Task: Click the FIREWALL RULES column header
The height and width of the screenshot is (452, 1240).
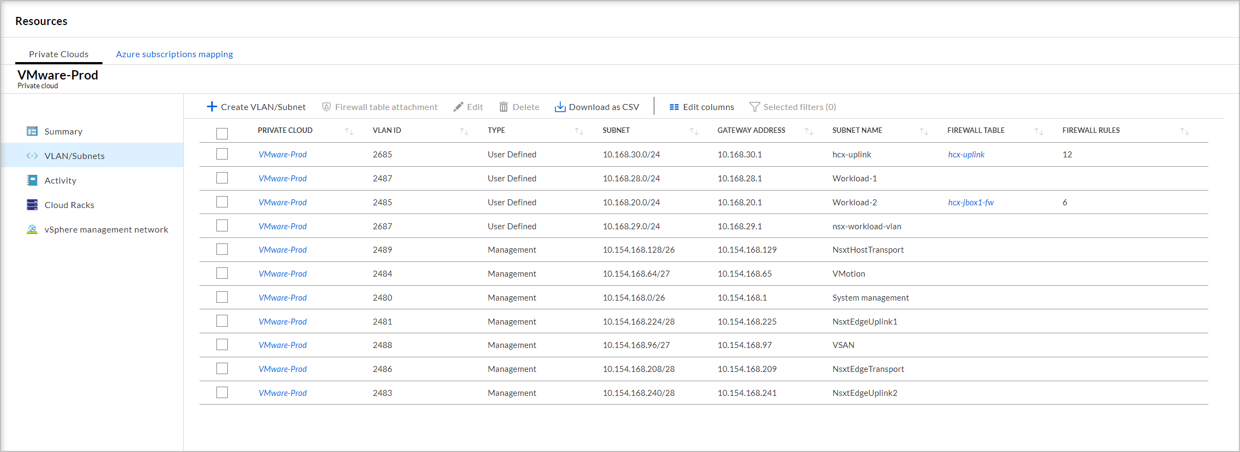Action: [1091, 130]
